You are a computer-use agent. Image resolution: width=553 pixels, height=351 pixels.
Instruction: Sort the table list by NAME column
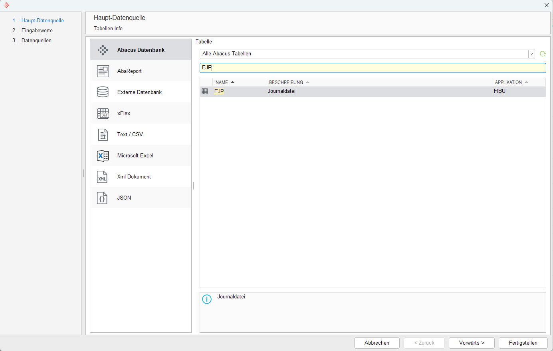pos(239,82)
